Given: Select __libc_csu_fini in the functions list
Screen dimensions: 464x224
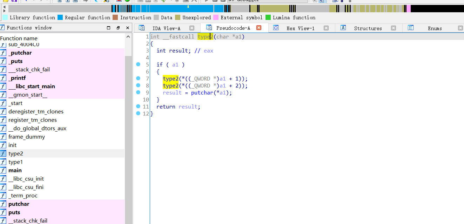Looking at the screenshot, I should coord(26,187).
